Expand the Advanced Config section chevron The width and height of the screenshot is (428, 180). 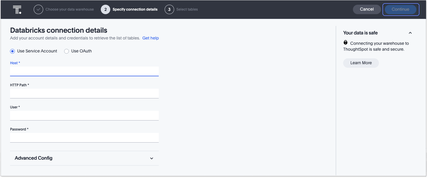(x=152, y=158)
